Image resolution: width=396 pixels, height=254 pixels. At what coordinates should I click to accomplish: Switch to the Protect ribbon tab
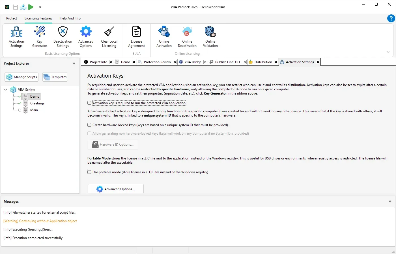tap(12, 18)
